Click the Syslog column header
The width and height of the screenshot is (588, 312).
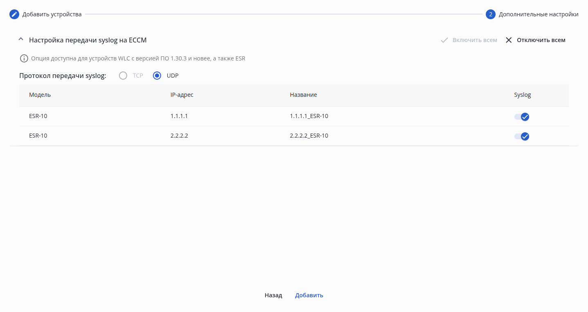[523, 95]
